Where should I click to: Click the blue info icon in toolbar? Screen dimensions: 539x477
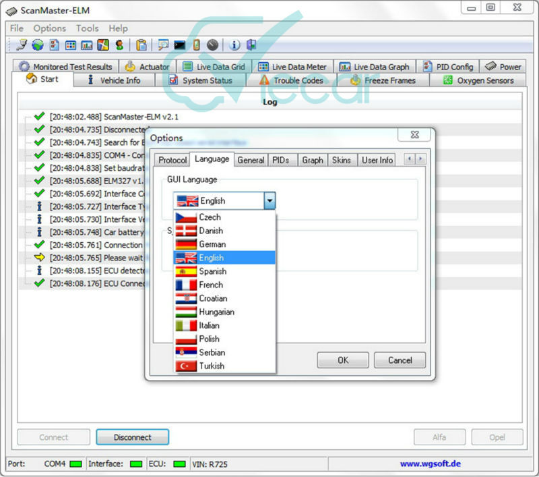pyautogui.click(x=234, y=45)
